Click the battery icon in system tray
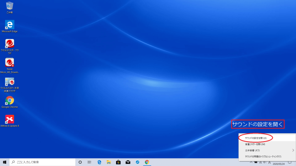Screen dimensions: 296x166 point(256,162)
